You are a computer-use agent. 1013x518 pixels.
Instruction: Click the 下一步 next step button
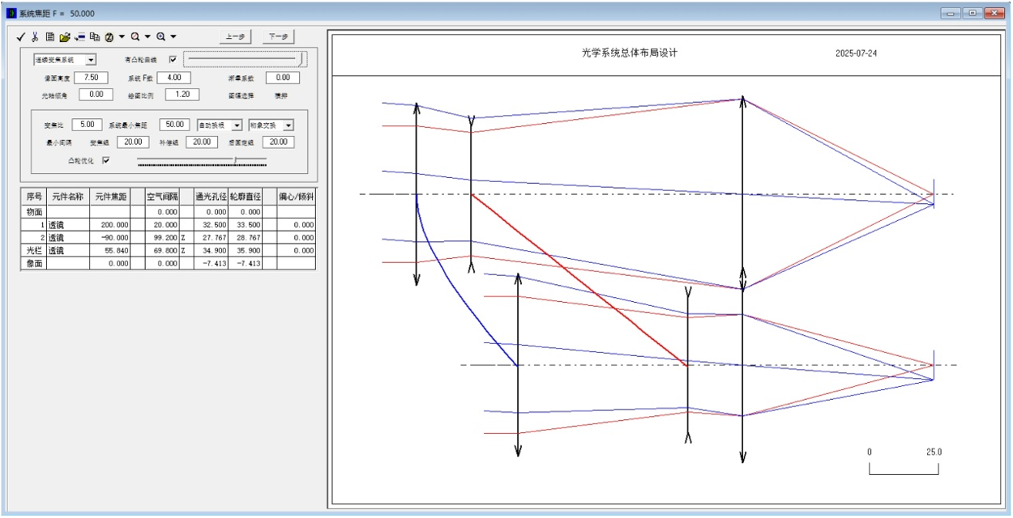pyautogui.click(x=278, y=36)
